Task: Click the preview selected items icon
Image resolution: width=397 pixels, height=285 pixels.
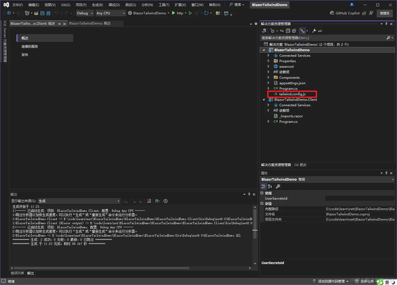Action: (320, 31)
